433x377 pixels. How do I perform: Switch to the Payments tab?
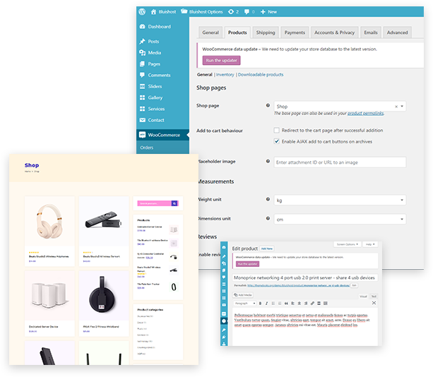point(295,32)
